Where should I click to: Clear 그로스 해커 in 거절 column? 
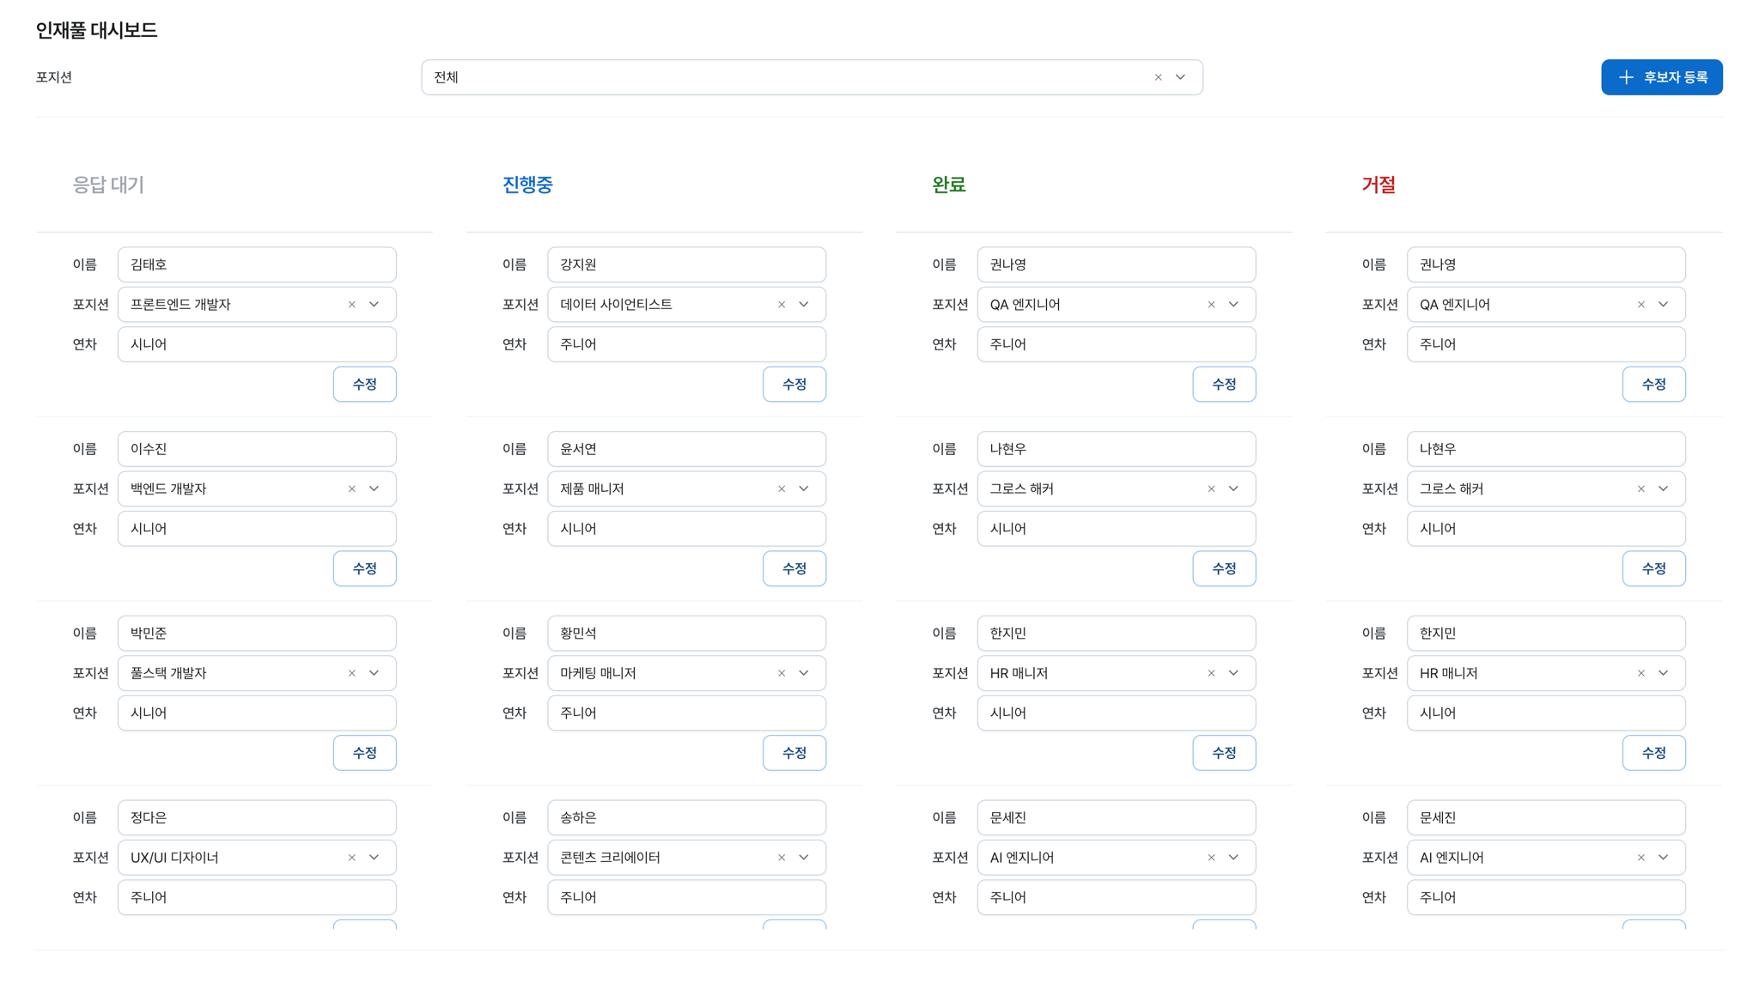click(1641, 489)
